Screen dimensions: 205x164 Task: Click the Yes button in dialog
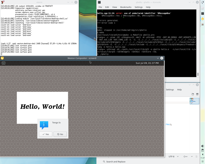tap(46, 134)
